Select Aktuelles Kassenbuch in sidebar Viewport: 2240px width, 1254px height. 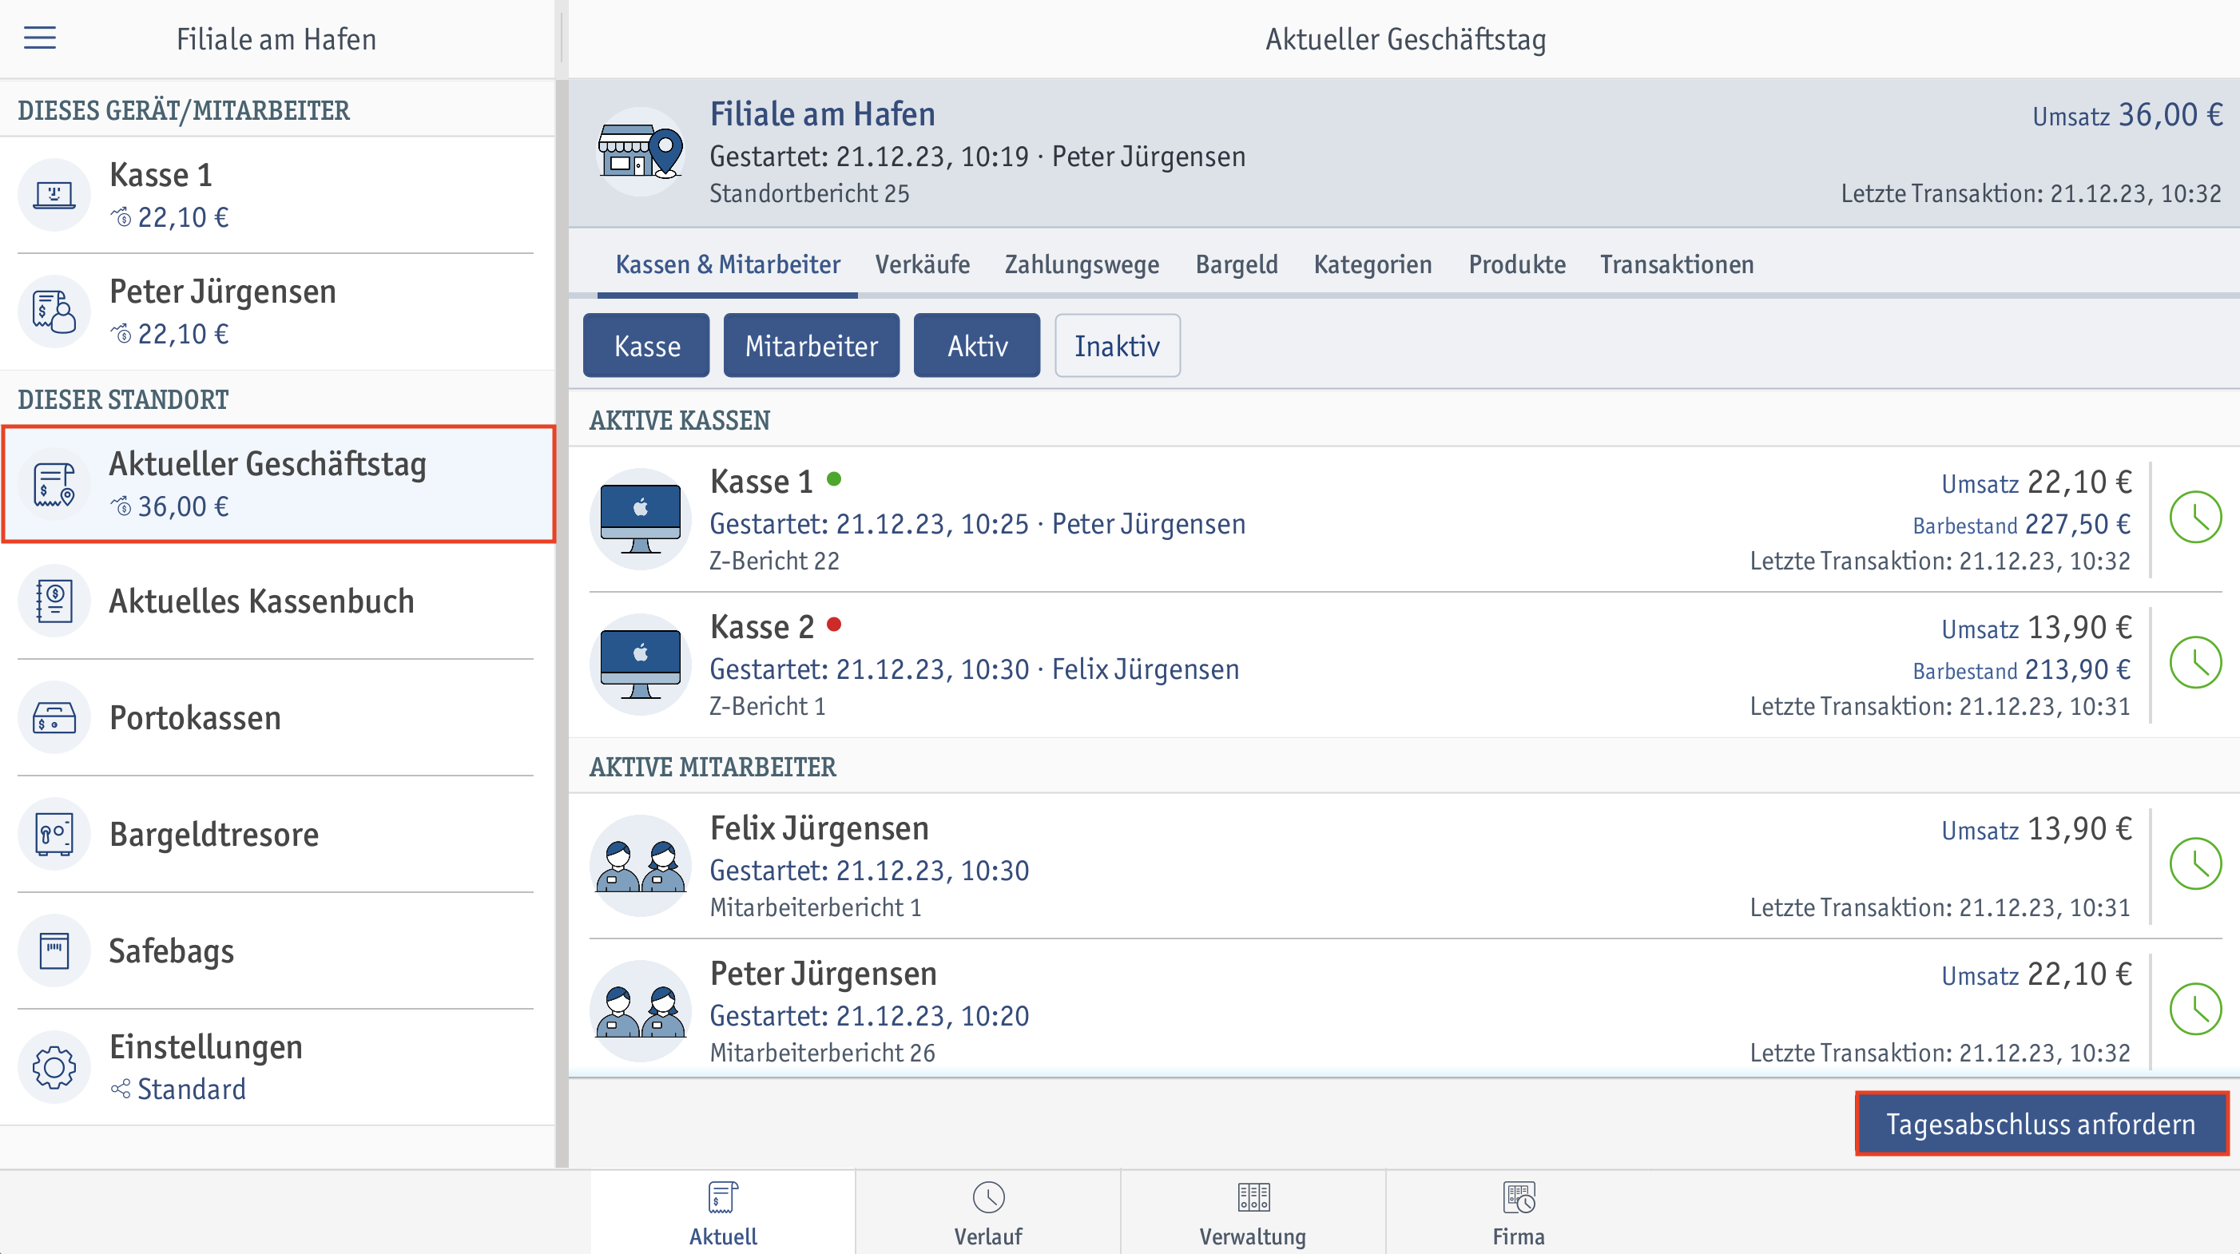click(x=277, y=601)
